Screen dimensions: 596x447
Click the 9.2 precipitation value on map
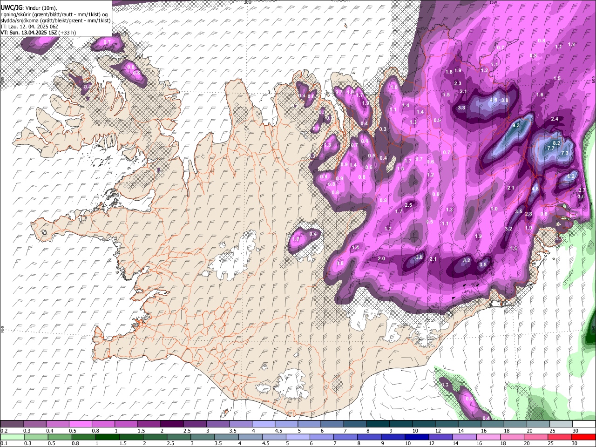516,126
